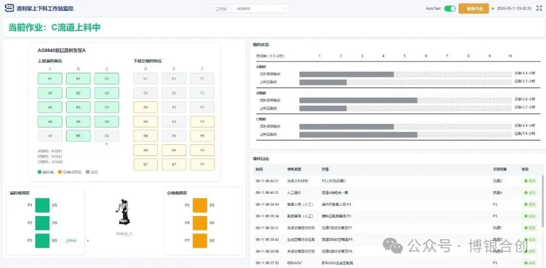This screenshot has height=268, width=546.
Task: Select gray slot F1 on lower layer
Action: (202, 79)
